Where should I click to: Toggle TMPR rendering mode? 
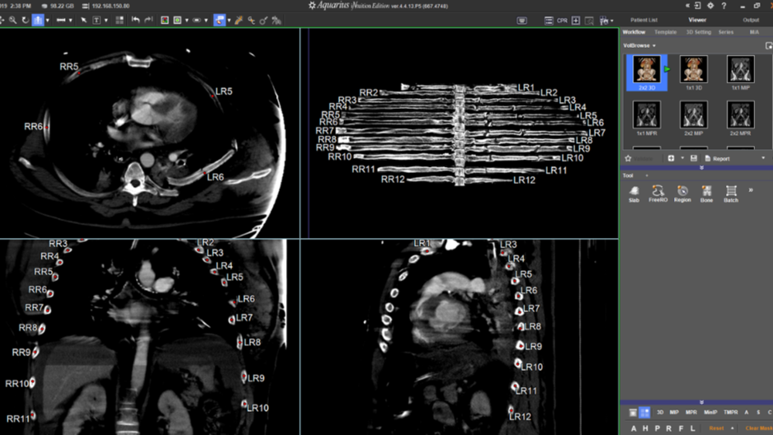click(730, 413)
